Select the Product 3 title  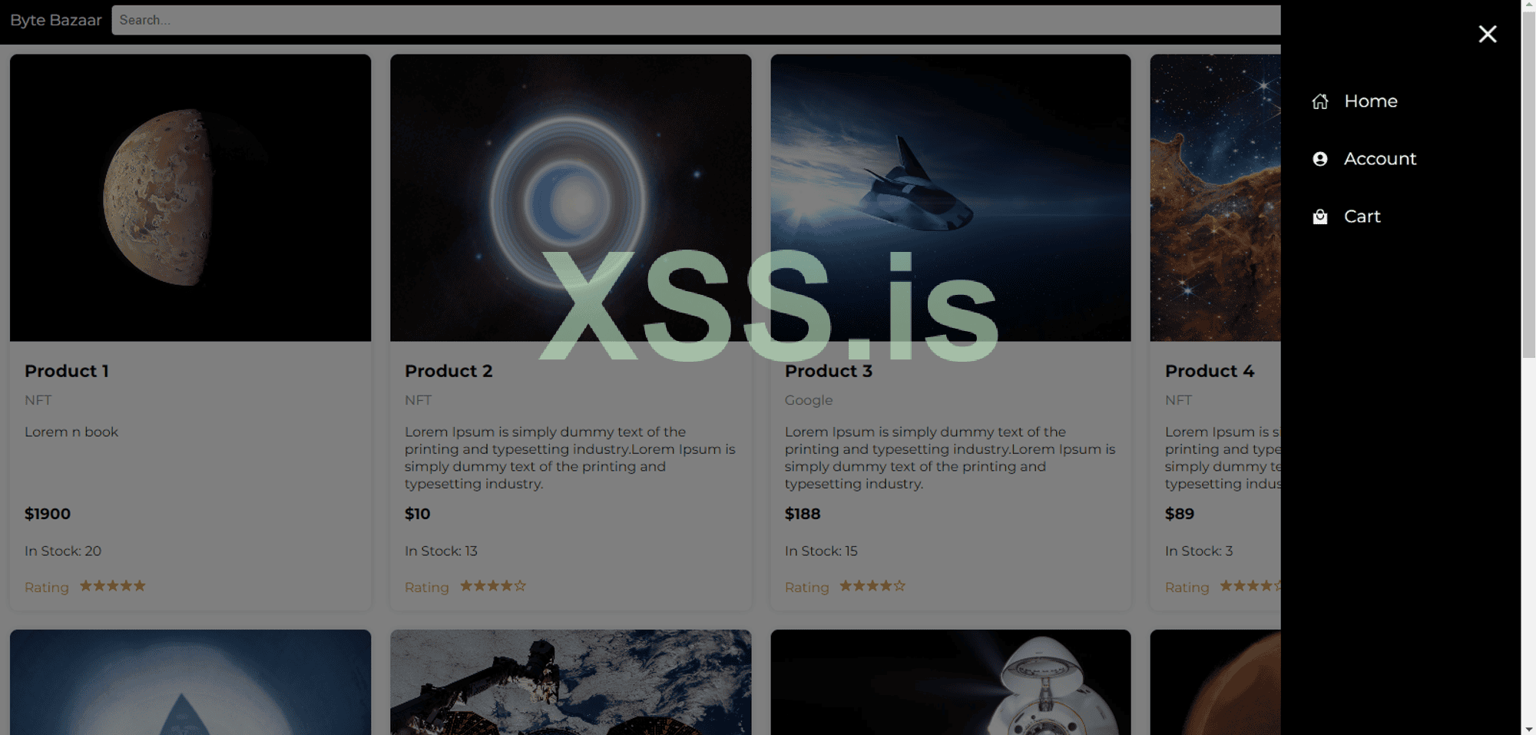point(829,371)
